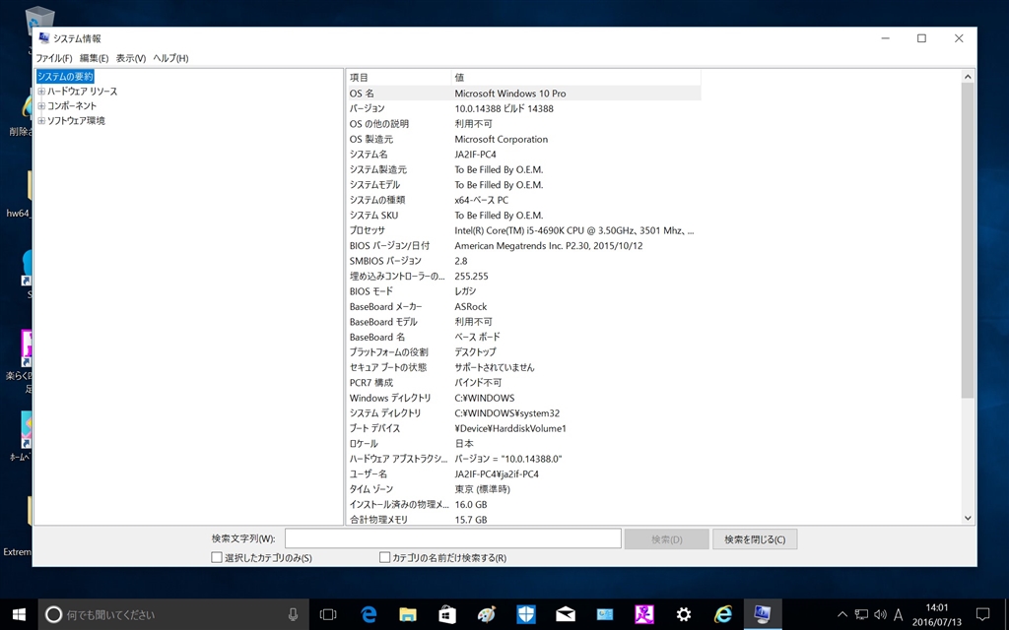Show hidden tray icons chevron

point(842,614)
